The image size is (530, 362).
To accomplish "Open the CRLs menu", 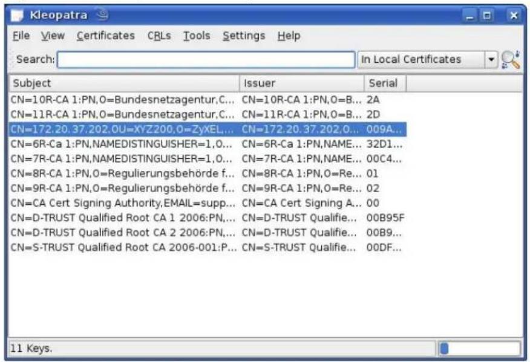I will (159, 36).
